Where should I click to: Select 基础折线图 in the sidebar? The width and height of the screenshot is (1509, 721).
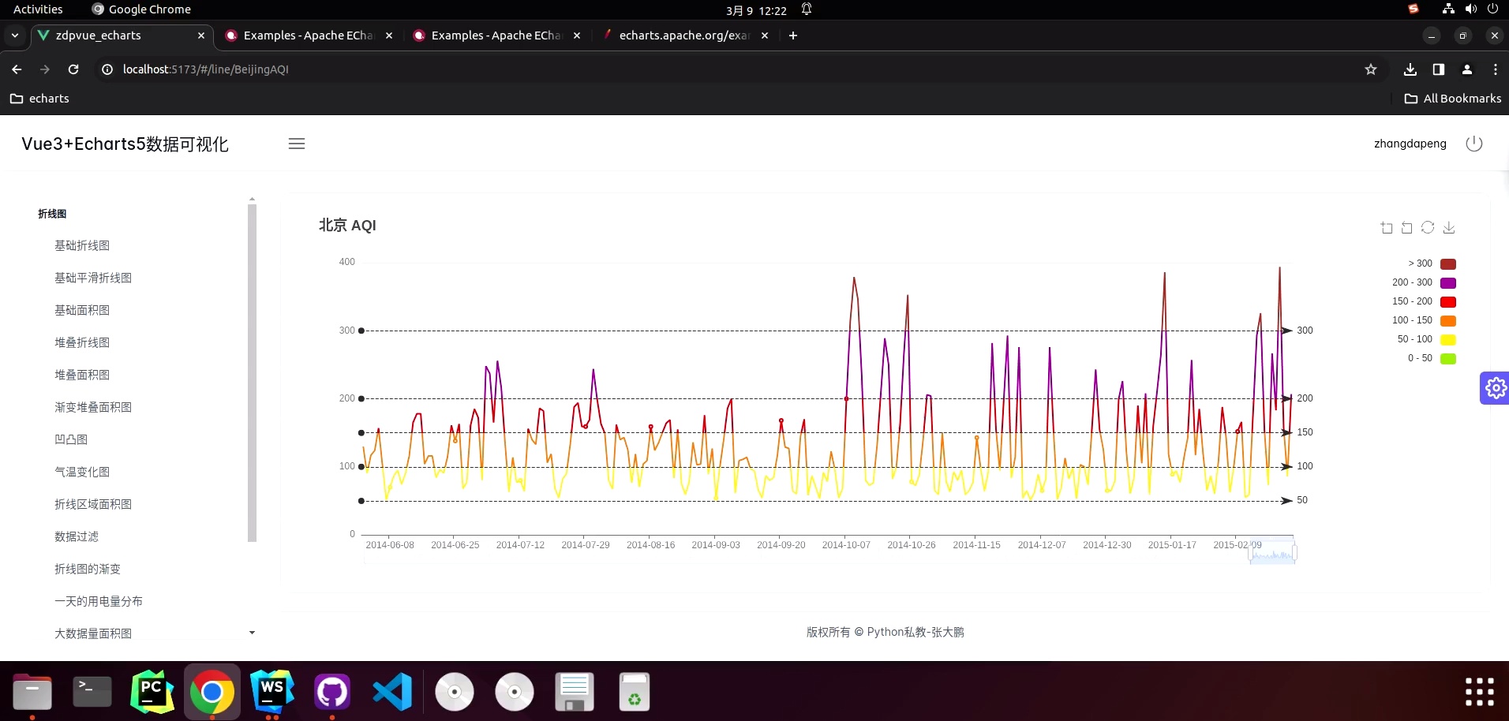coord(81,245)
